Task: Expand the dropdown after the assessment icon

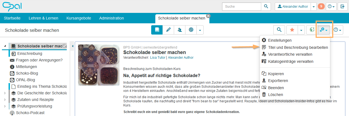Action: point(200,30)
